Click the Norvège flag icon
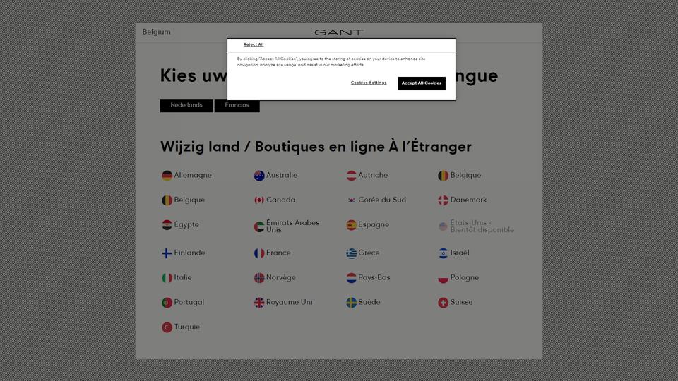678x381 pixels. [x=259, y=278]
